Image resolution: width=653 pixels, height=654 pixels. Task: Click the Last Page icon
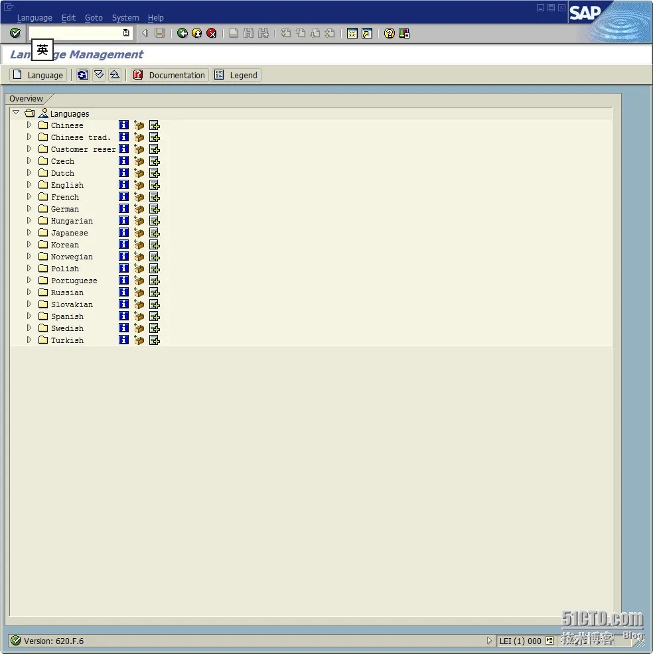(330, 33)
